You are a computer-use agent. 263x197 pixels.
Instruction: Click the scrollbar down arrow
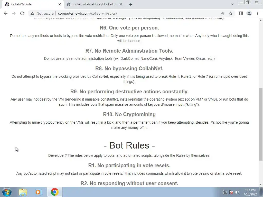pos(261,184)
